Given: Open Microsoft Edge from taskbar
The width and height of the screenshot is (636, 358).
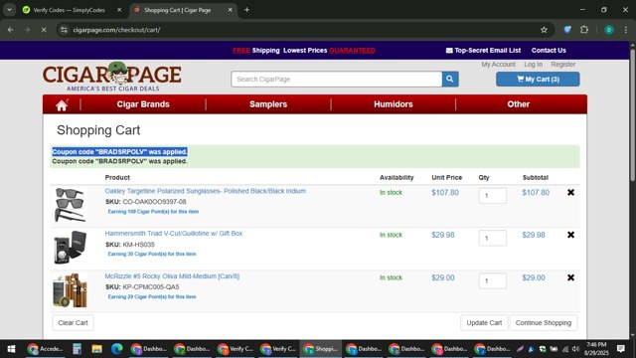Looking at the screenshot, I should (117, 349).
